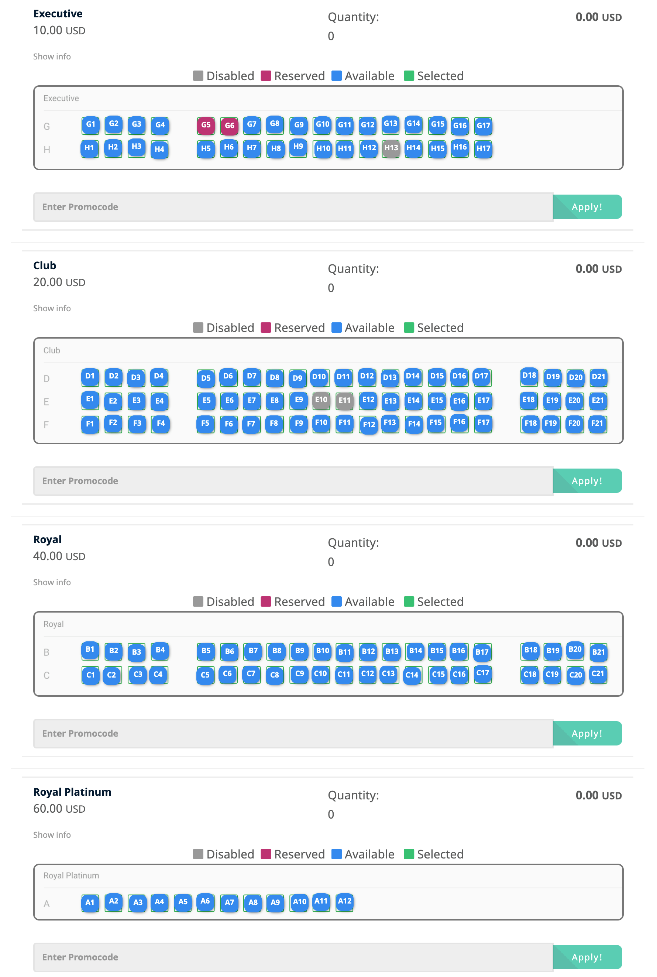This screenshot has width=657, height=977.
Task: Select seat F12 in Club row F
Action: tap(369, 425)
